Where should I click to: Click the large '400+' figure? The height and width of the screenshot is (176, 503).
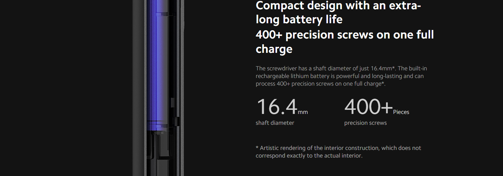pos(368,107)
